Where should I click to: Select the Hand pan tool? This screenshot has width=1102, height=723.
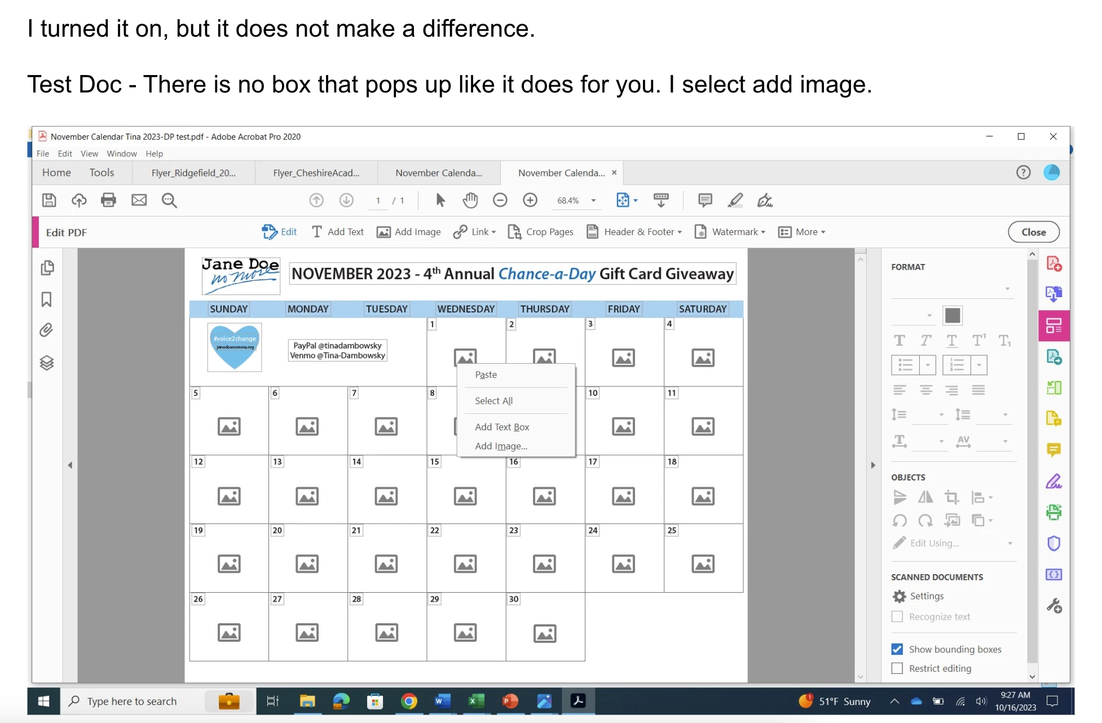[x=470, y=200]
